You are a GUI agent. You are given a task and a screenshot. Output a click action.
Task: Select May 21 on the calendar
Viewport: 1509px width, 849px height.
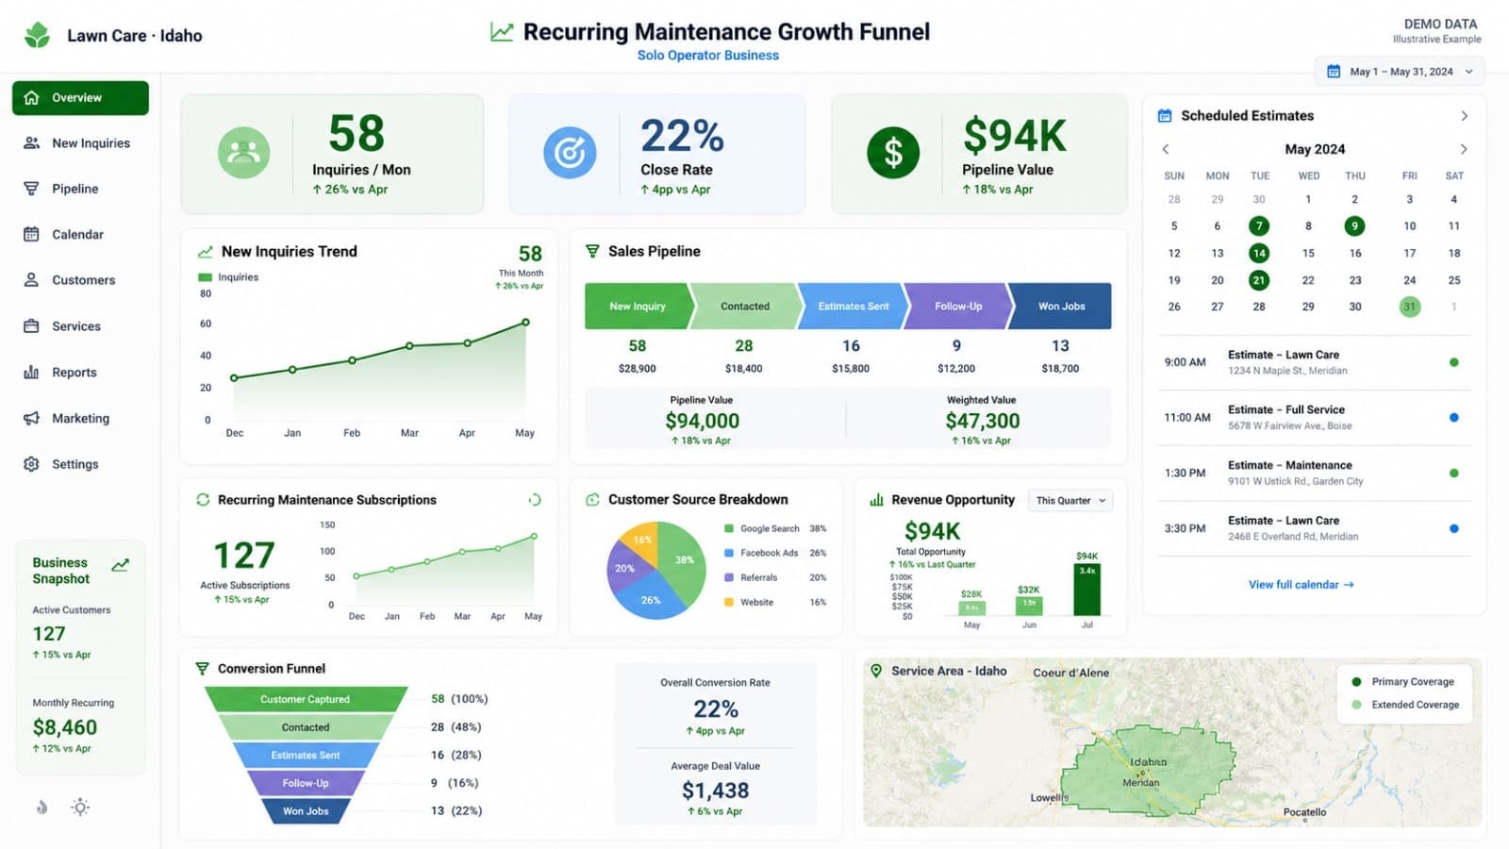(1259, 280)
